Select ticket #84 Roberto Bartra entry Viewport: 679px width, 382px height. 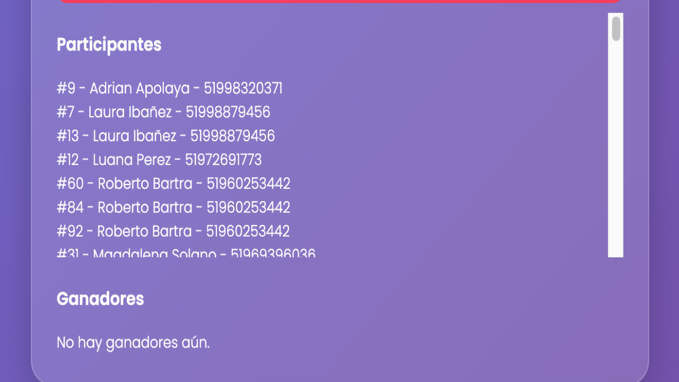tap(173, 207)
